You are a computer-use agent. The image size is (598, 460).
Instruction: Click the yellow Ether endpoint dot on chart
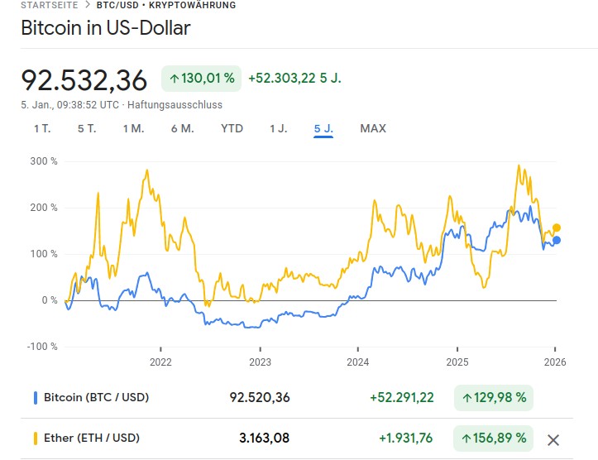[557, 228]
